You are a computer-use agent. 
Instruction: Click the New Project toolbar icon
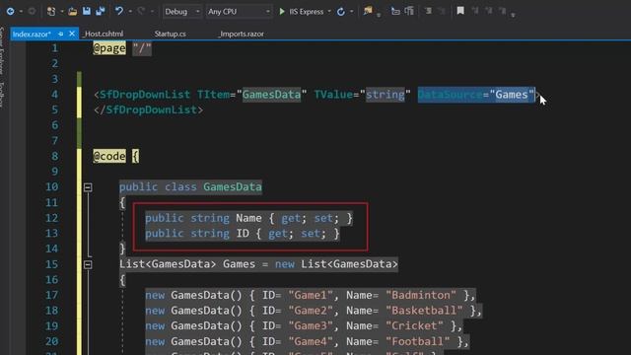pos(51,11)
